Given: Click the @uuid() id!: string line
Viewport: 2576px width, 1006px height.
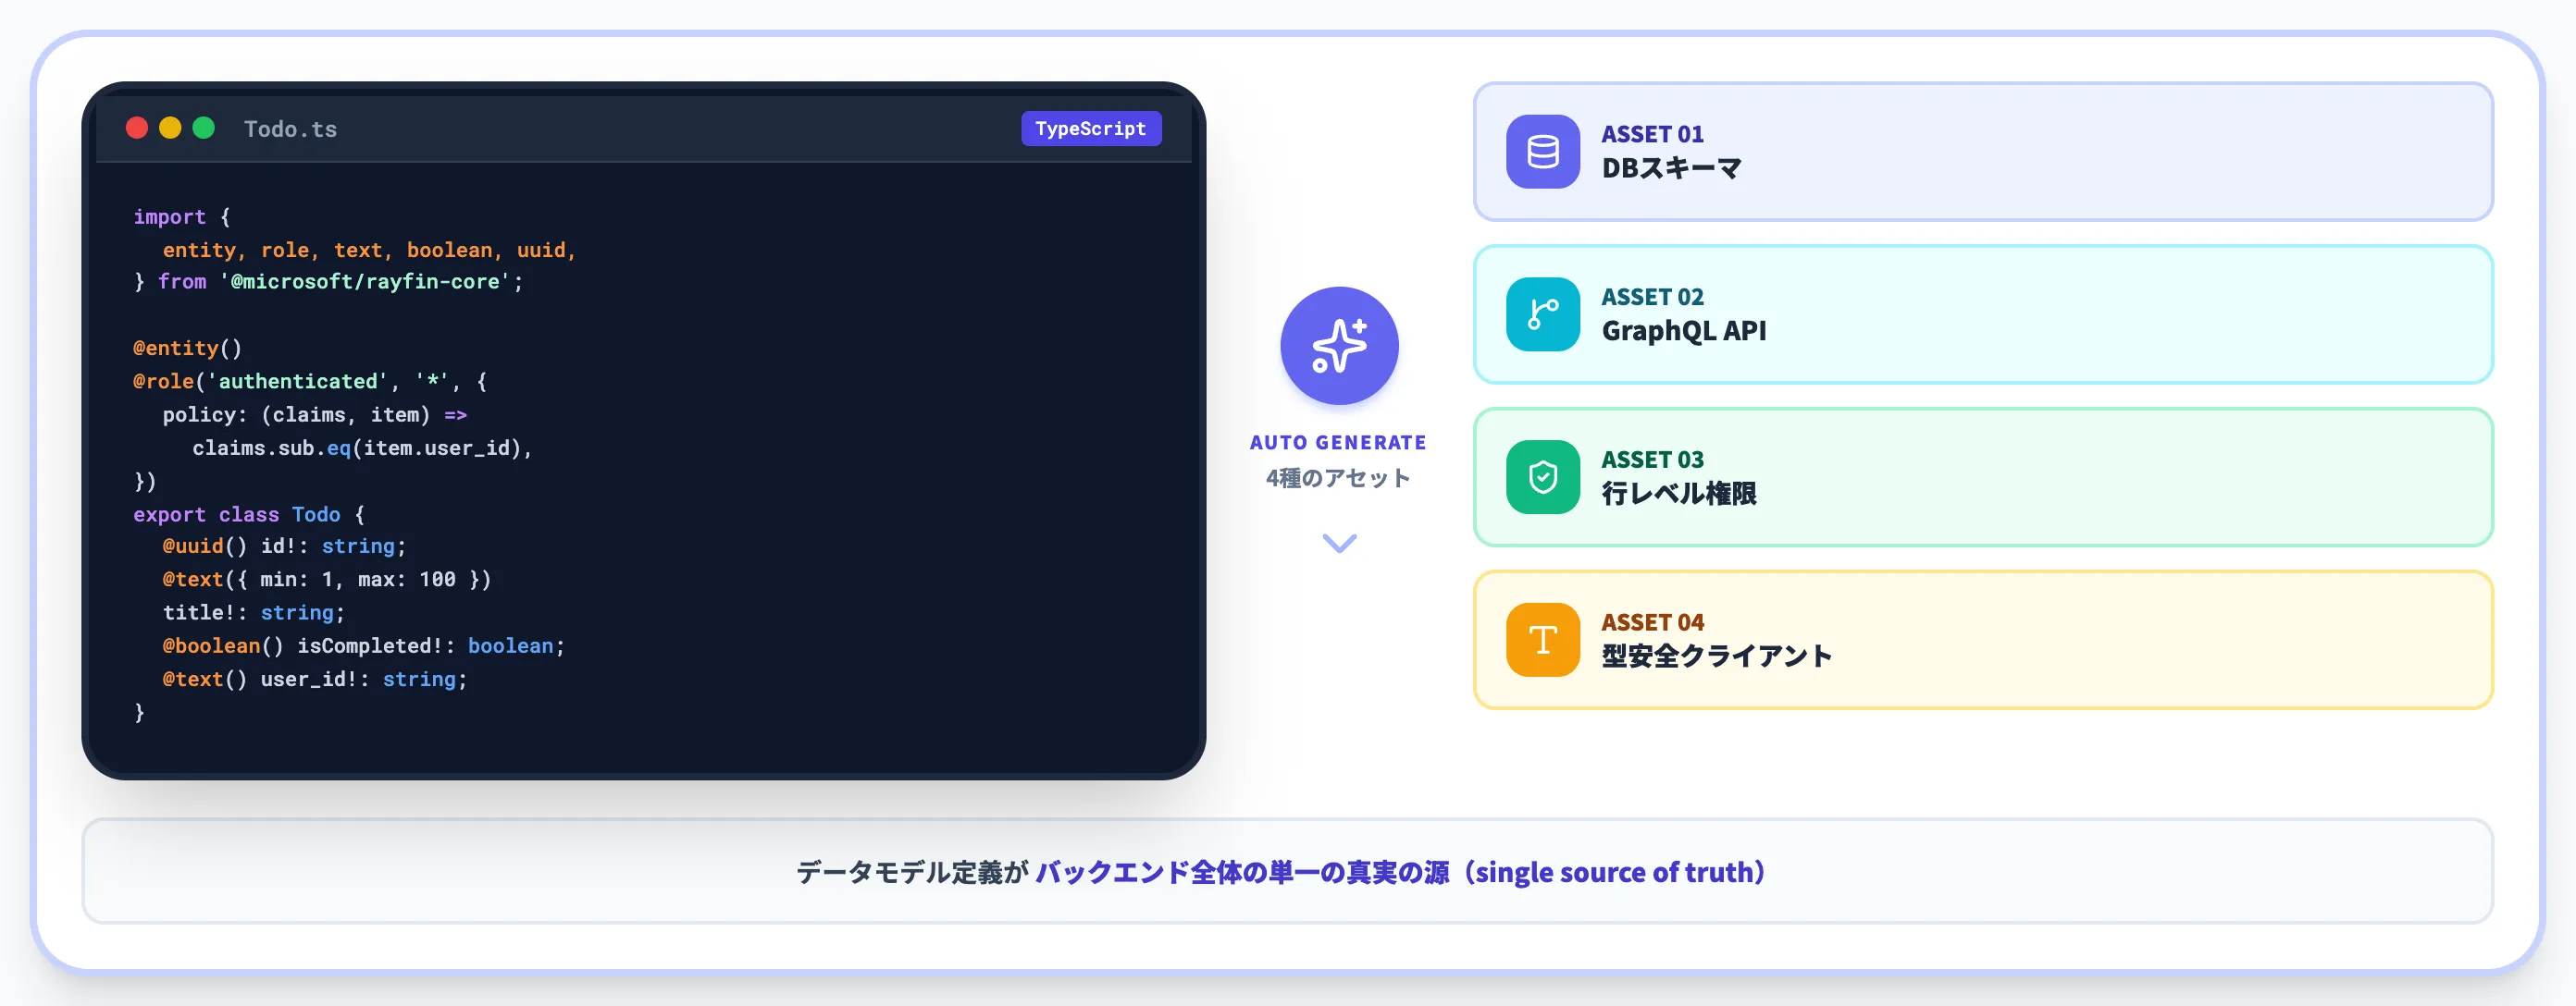Looking at the screenshot, I should coord(284,546).
